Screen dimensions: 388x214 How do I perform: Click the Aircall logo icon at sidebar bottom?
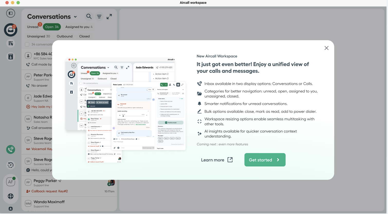pyautogui.click(x=11, y=209)
